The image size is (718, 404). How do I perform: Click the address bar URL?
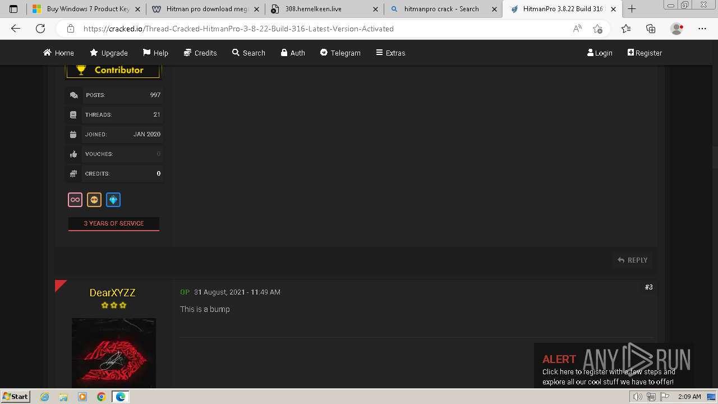tap(238, 29)
